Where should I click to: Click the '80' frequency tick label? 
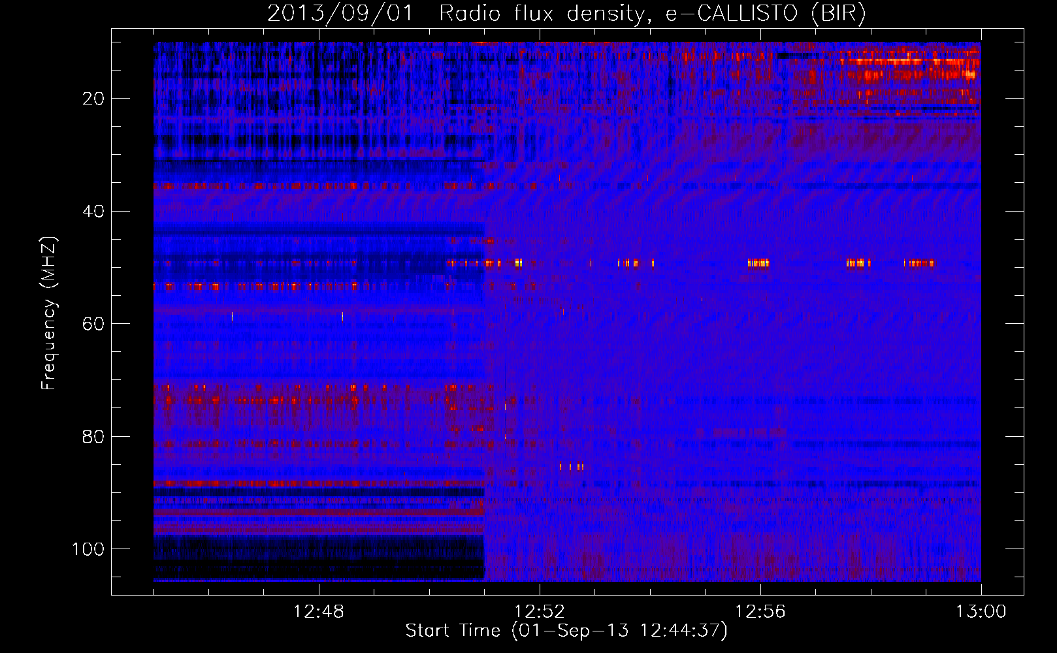[x=93, y=436]
